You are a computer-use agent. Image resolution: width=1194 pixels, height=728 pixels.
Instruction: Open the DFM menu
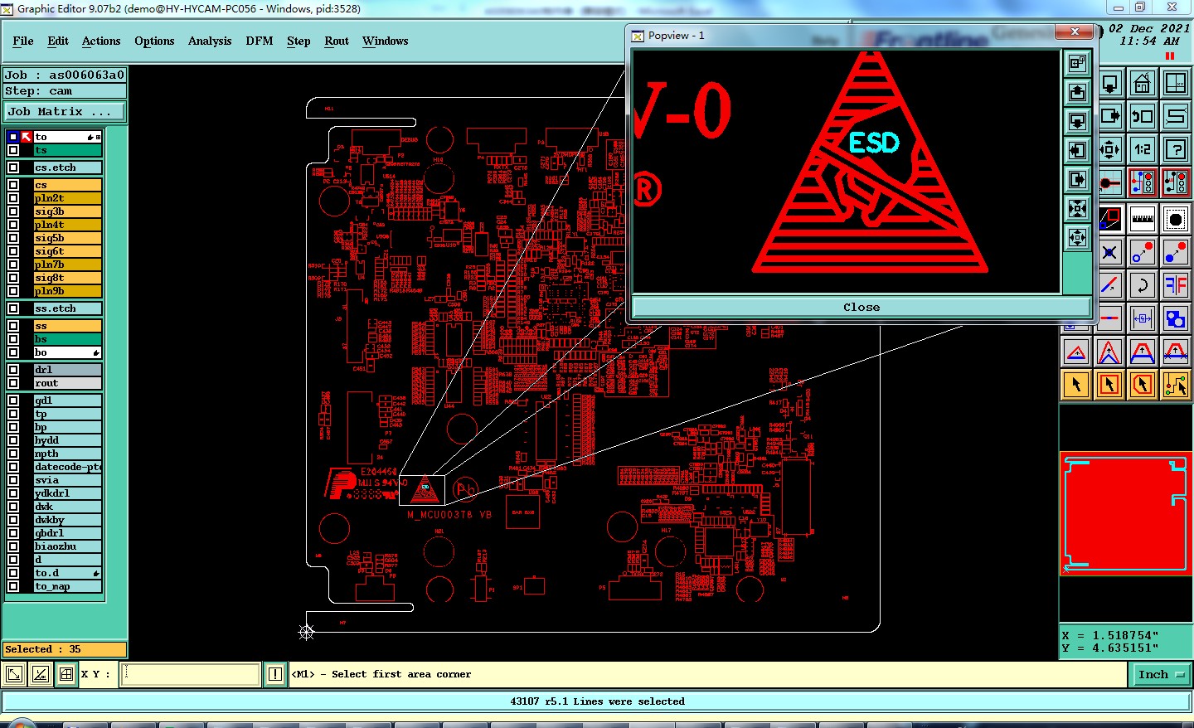point(260,41)
